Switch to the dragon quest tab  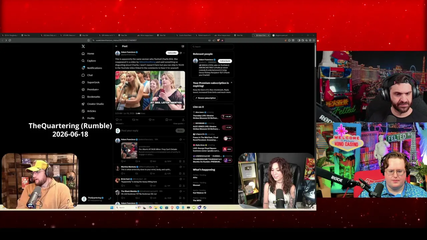pos(280,35)
